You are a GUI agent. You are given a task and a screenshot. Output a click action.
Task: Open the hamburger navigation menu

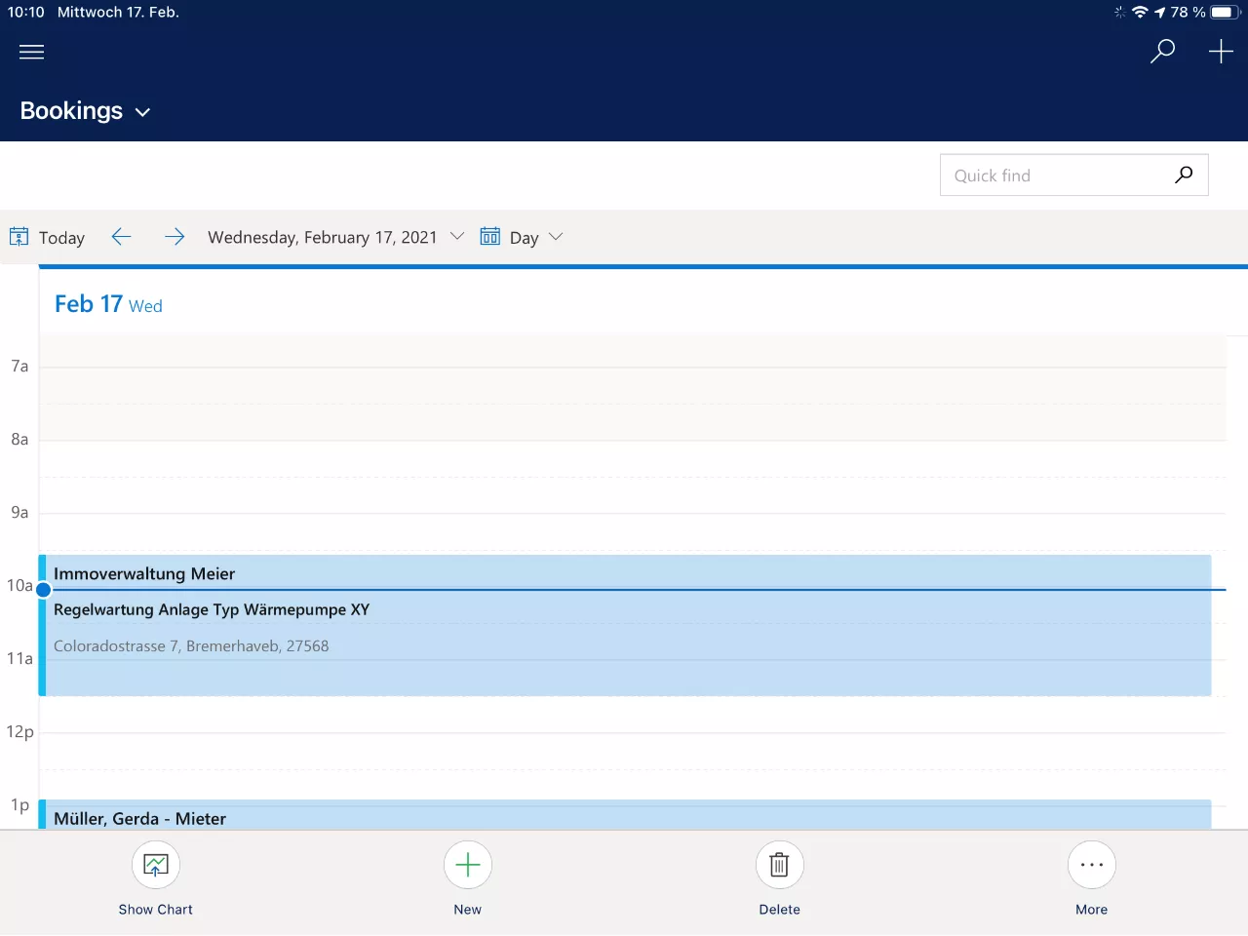[31, 52]
